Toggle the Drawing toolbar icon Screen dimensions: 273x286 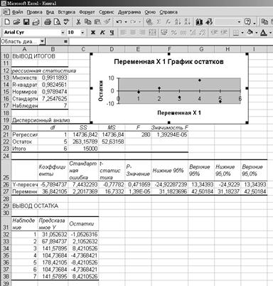pos(209,22)
